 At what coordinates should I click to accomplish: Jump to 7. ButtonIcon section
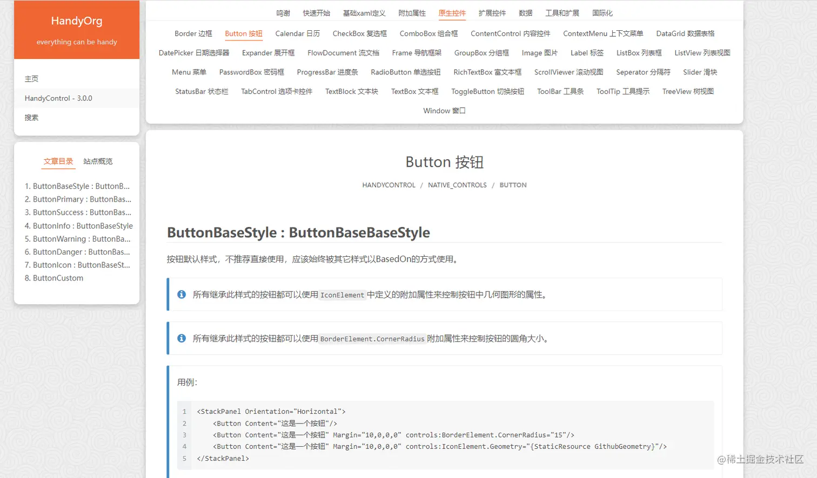(x=77, y=265)
